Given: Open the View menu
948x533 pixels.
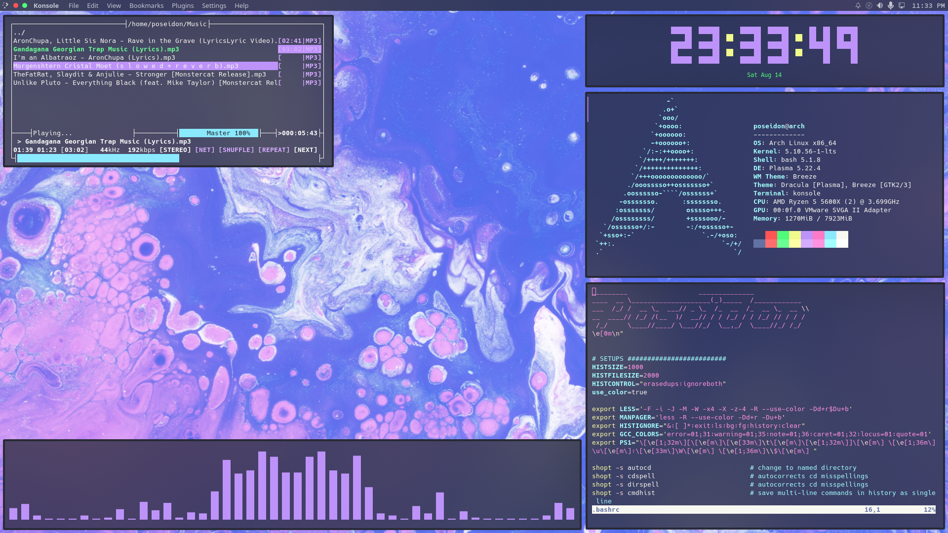Looking at the screenshot, I should (114, 5).
